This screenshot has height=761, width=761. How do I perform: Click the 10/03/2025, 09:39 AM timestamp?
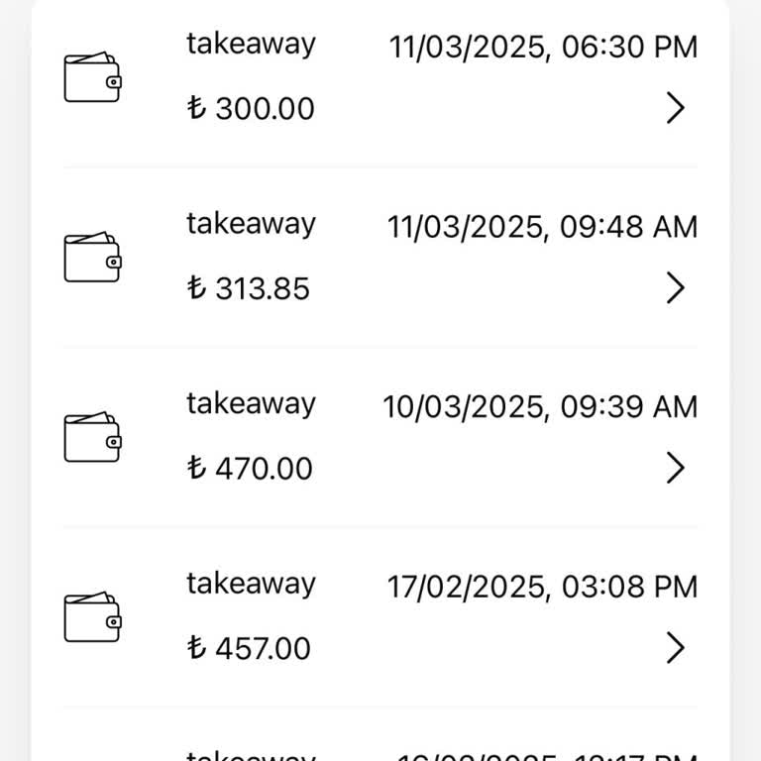pos(540,407)
